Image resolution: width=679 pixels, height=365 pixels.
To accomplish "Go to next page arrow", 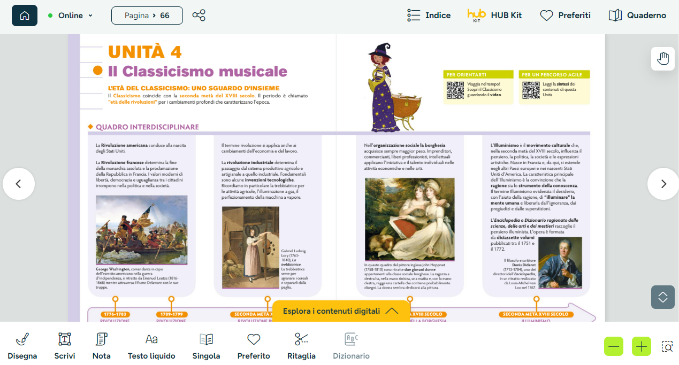I will [x=663, y=184].
